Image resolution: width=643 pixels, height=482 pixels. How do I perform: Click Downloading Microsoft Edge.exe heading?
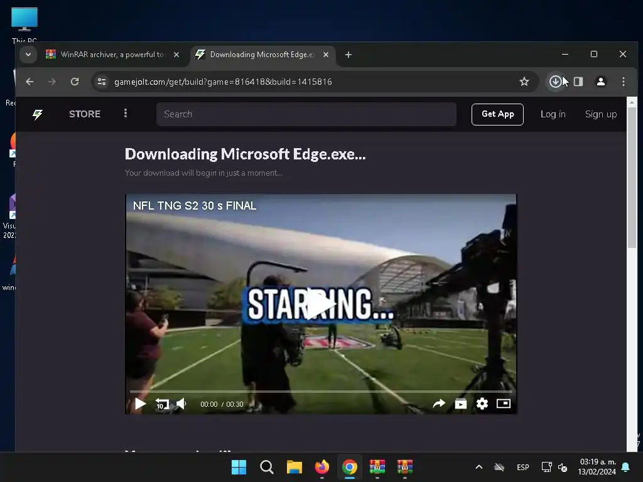[x=246, y=154]
